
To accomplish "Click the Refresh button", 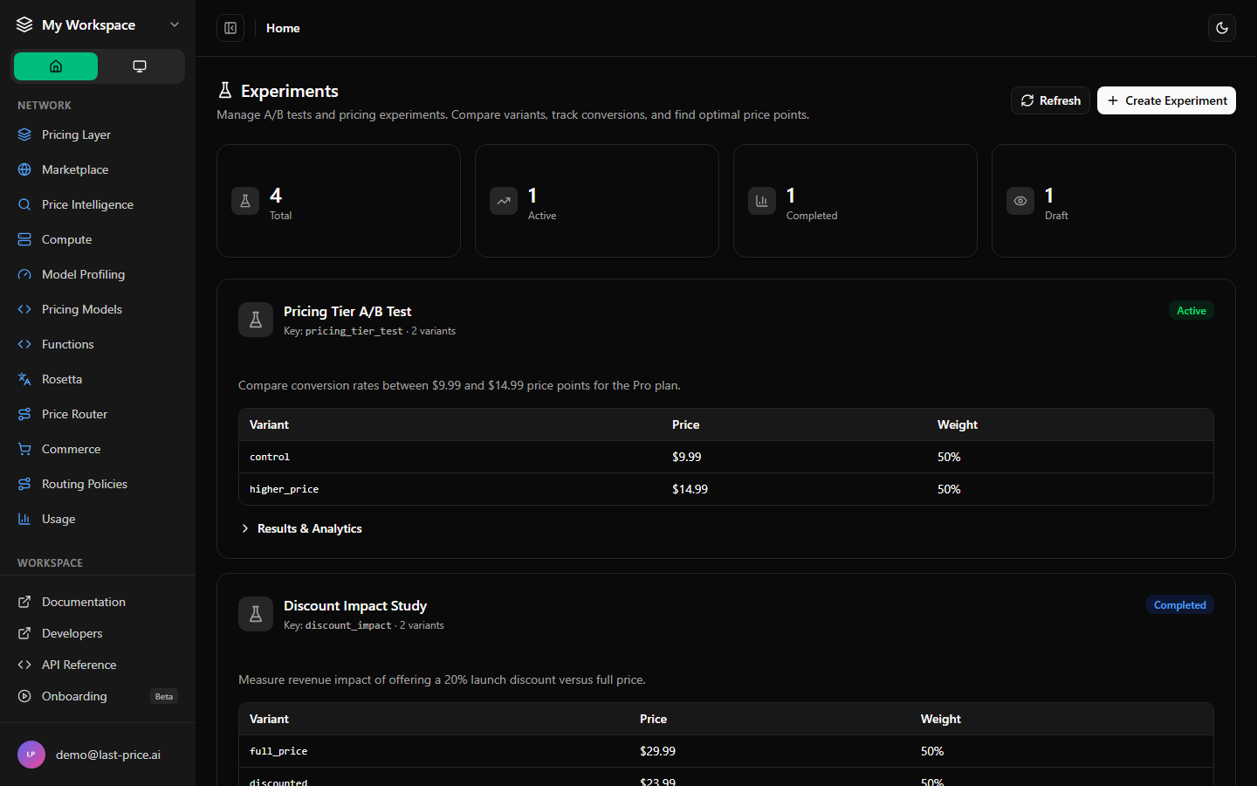I will click(x=1050, y=100).
